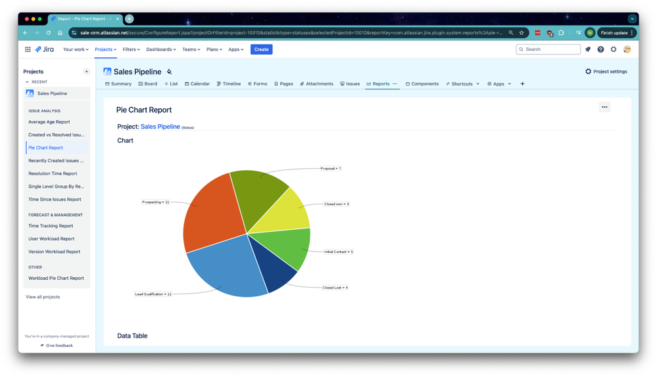Viewport: 657px width, 377px height.
Task: Expand the Your work dropdown
Action: coord(76,49)
